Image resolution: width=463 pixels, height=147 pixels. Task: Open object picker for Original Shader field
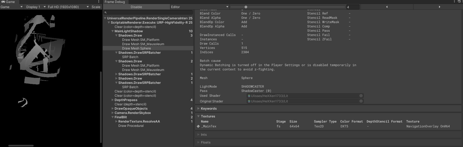[x=361, y=101]
